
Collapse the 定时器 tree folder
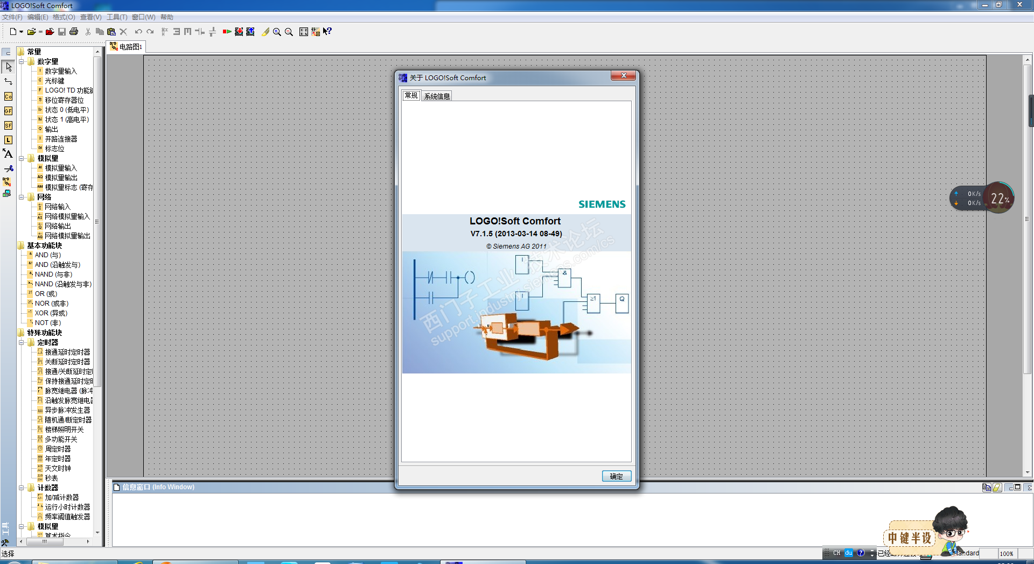coord(22,342)
